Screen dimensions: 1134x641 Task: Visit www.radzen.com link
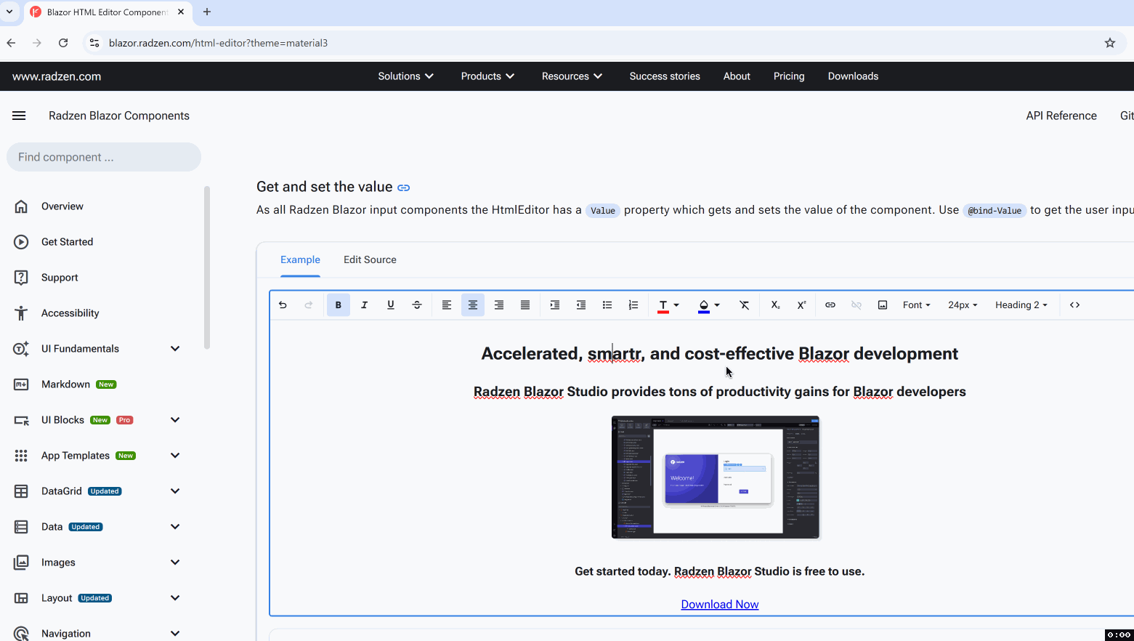pyautogui.click(x=57, y=76)
